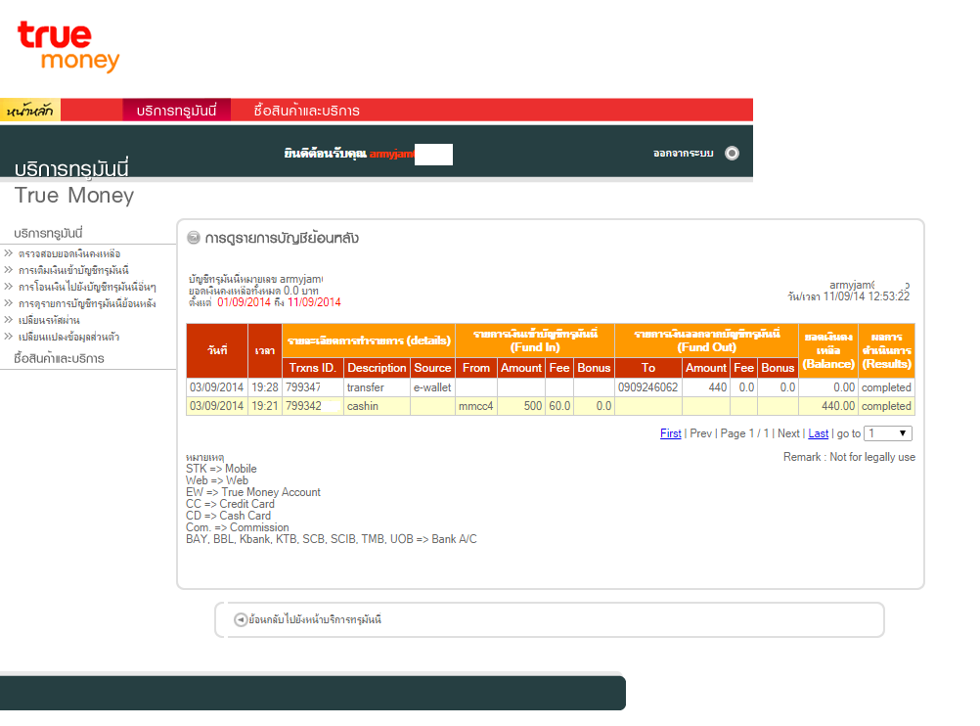This screenshot has width=980, height=726.
Task: Open เปลี่ยนแปลงข้อมูลส่วนตัว sidebar item
Action: click(x=68, y=337)
